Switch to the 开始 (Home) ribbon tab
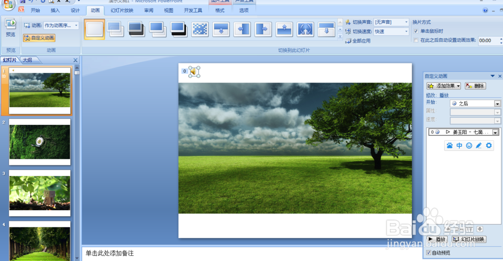Screen dimensions: 503x261 35,10
